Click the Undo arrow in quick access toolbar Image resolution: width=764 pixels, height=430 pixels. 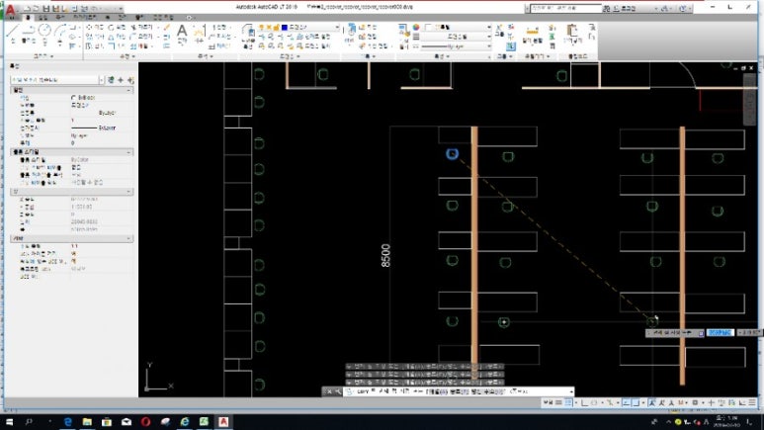96,8
